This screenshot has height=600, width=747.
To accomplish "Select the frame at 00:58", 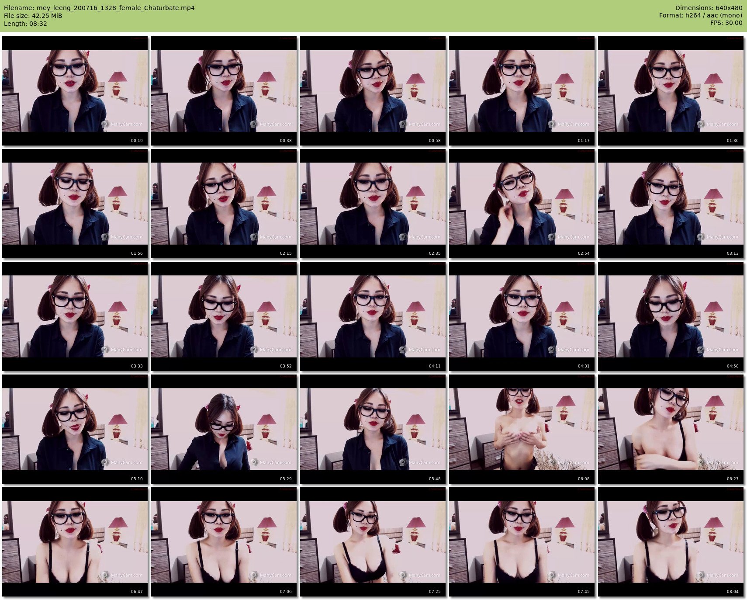I will pyautogui.click(x=373, y=91).
